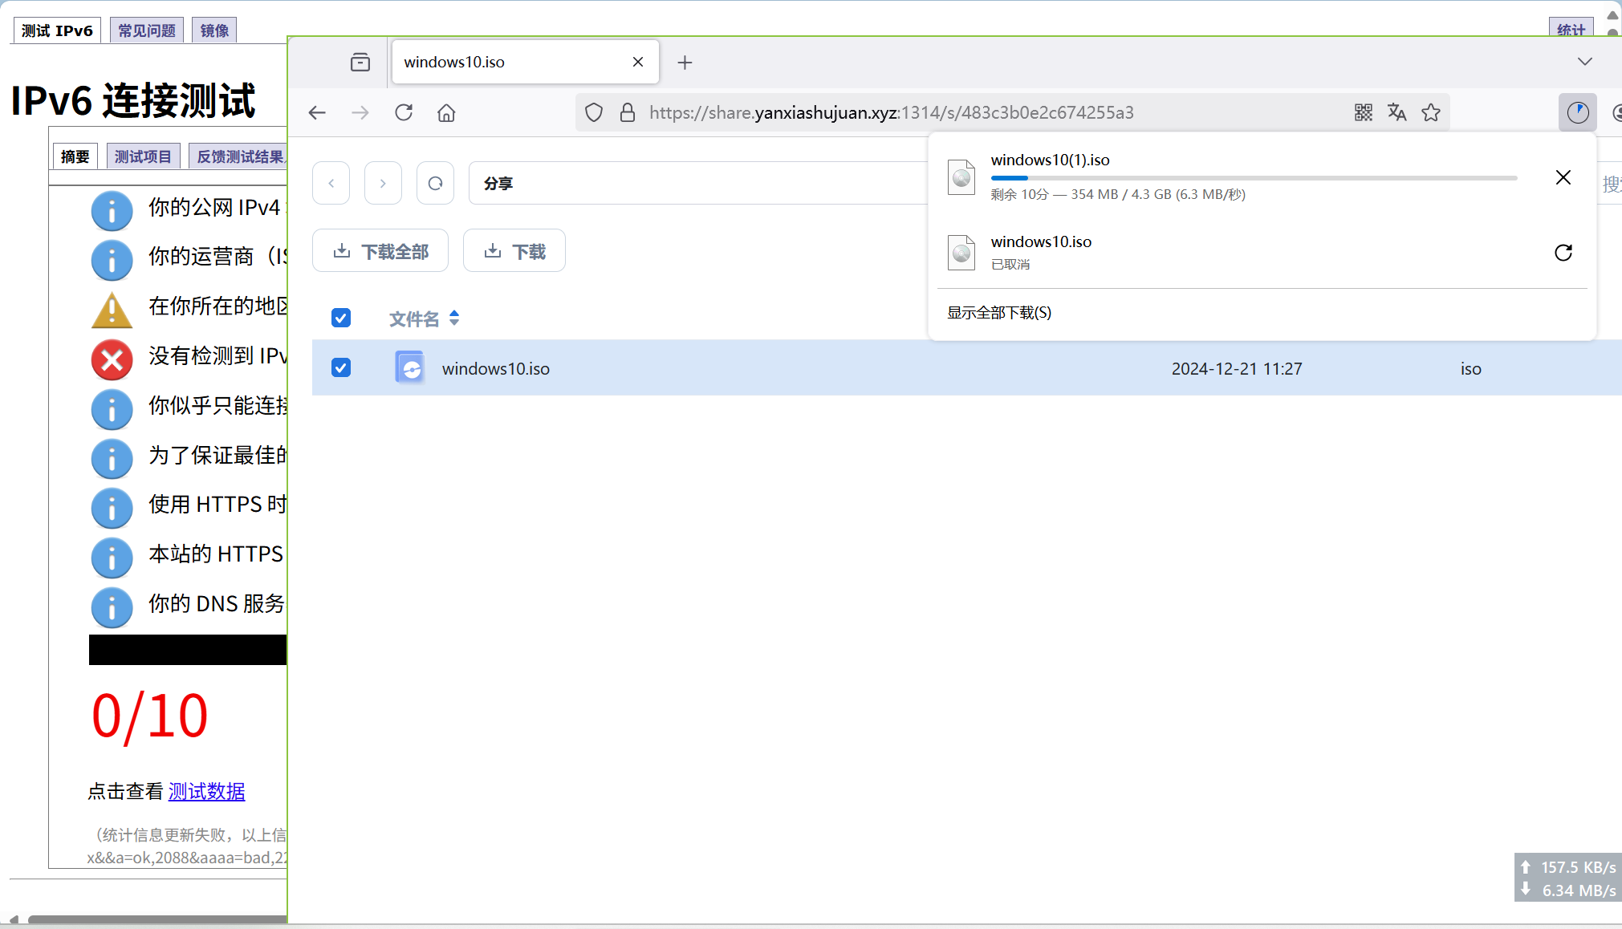The height and width of the screenshot is (929, 1622).
Task: Bookmark this page with star
Action: (x=1431, y=112)
